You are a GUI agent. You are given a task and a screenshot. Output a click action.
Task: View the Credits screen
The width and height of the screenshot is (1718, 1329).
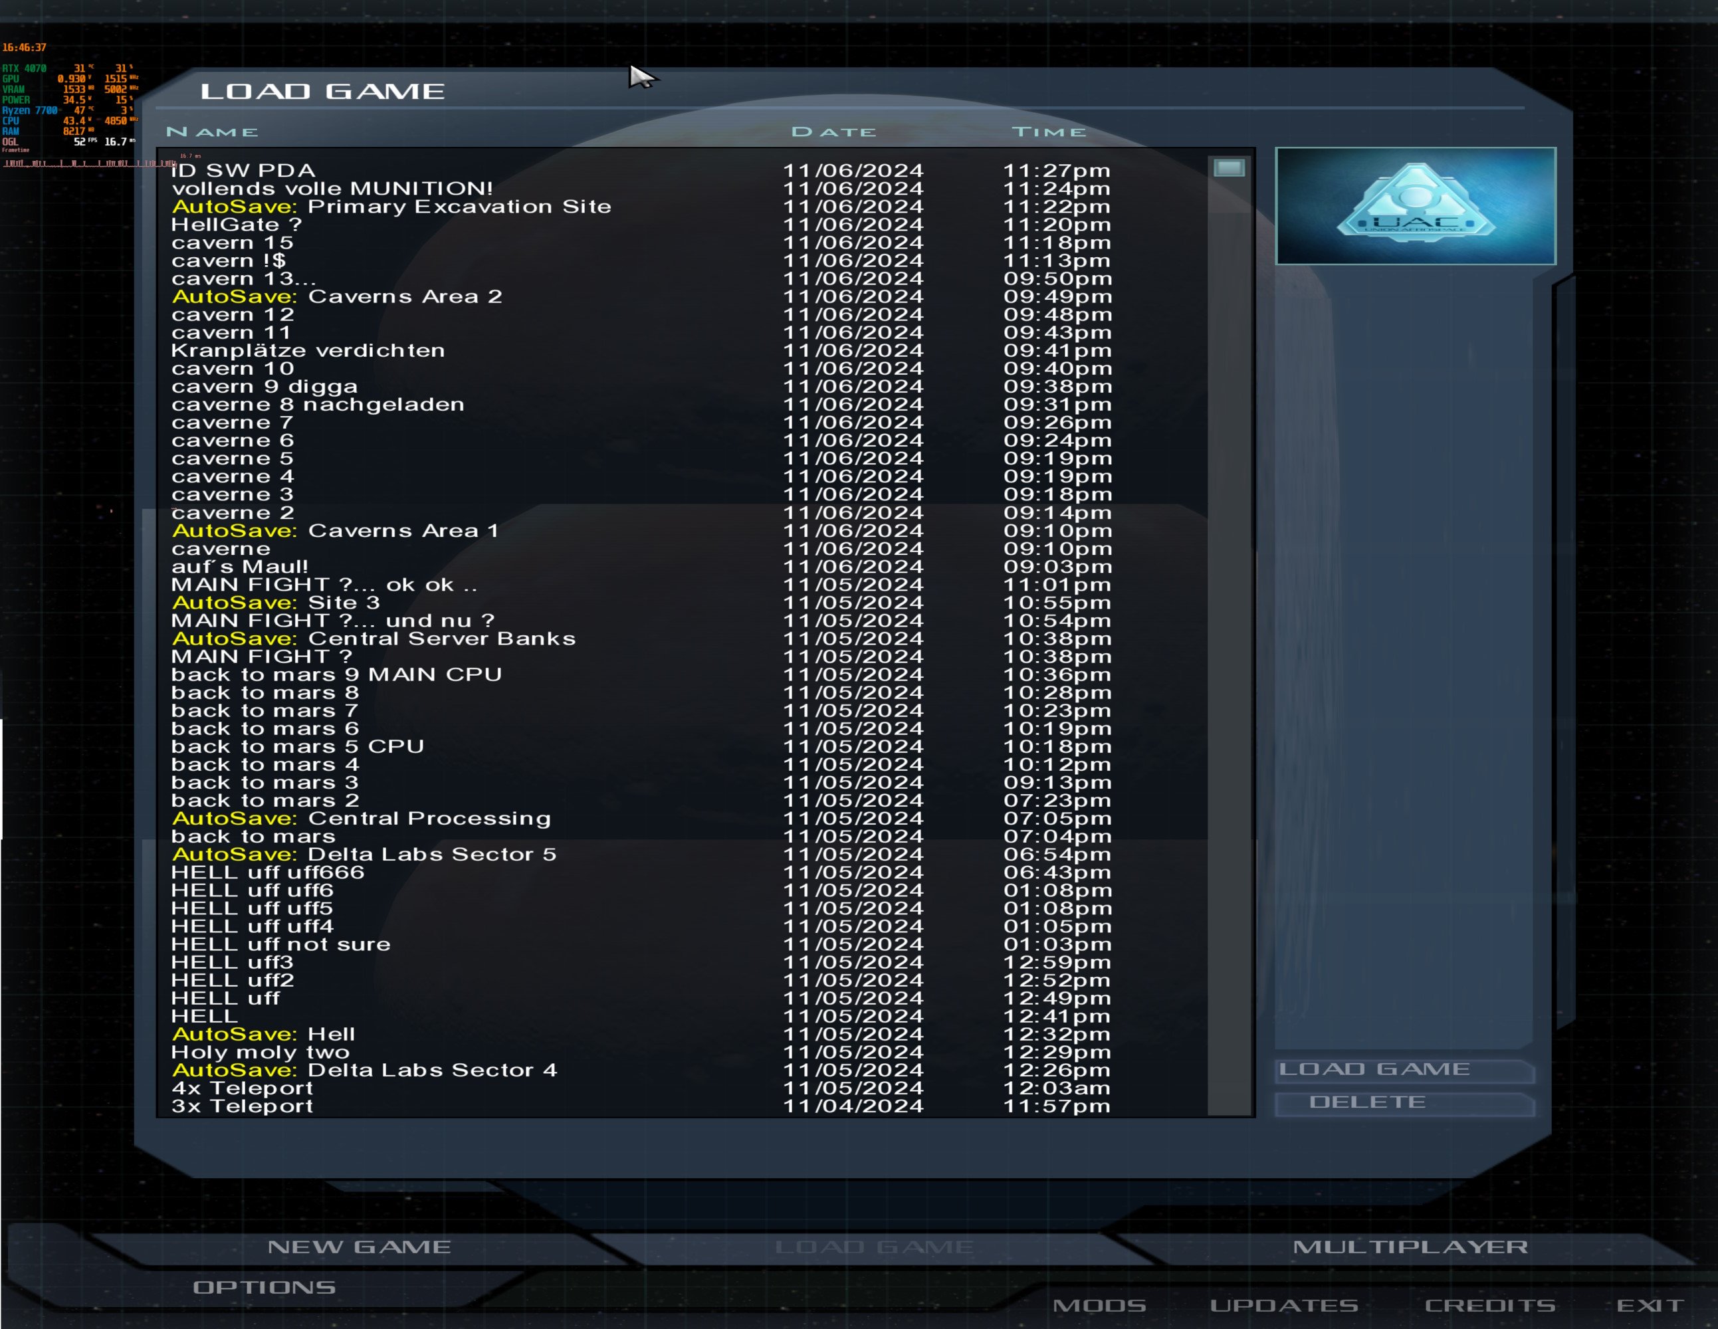[x=1489, y=1305]
